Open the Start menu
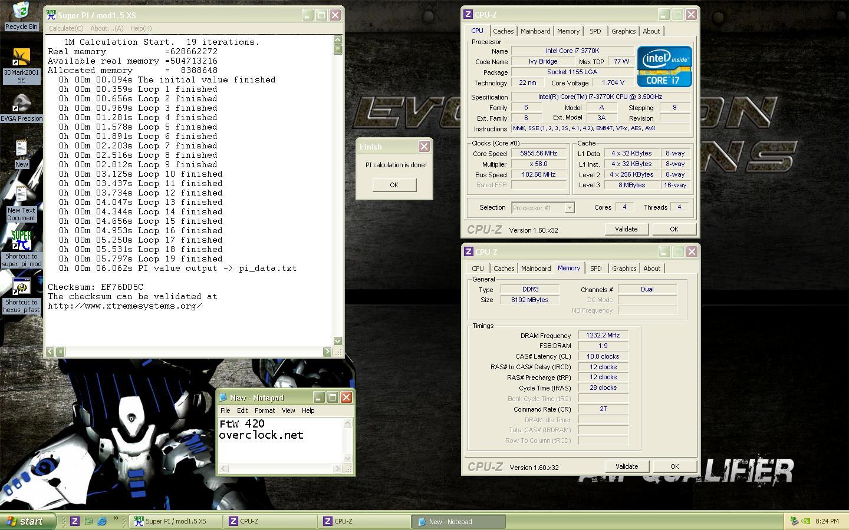 pyautogui.click(x=28, y=521)
